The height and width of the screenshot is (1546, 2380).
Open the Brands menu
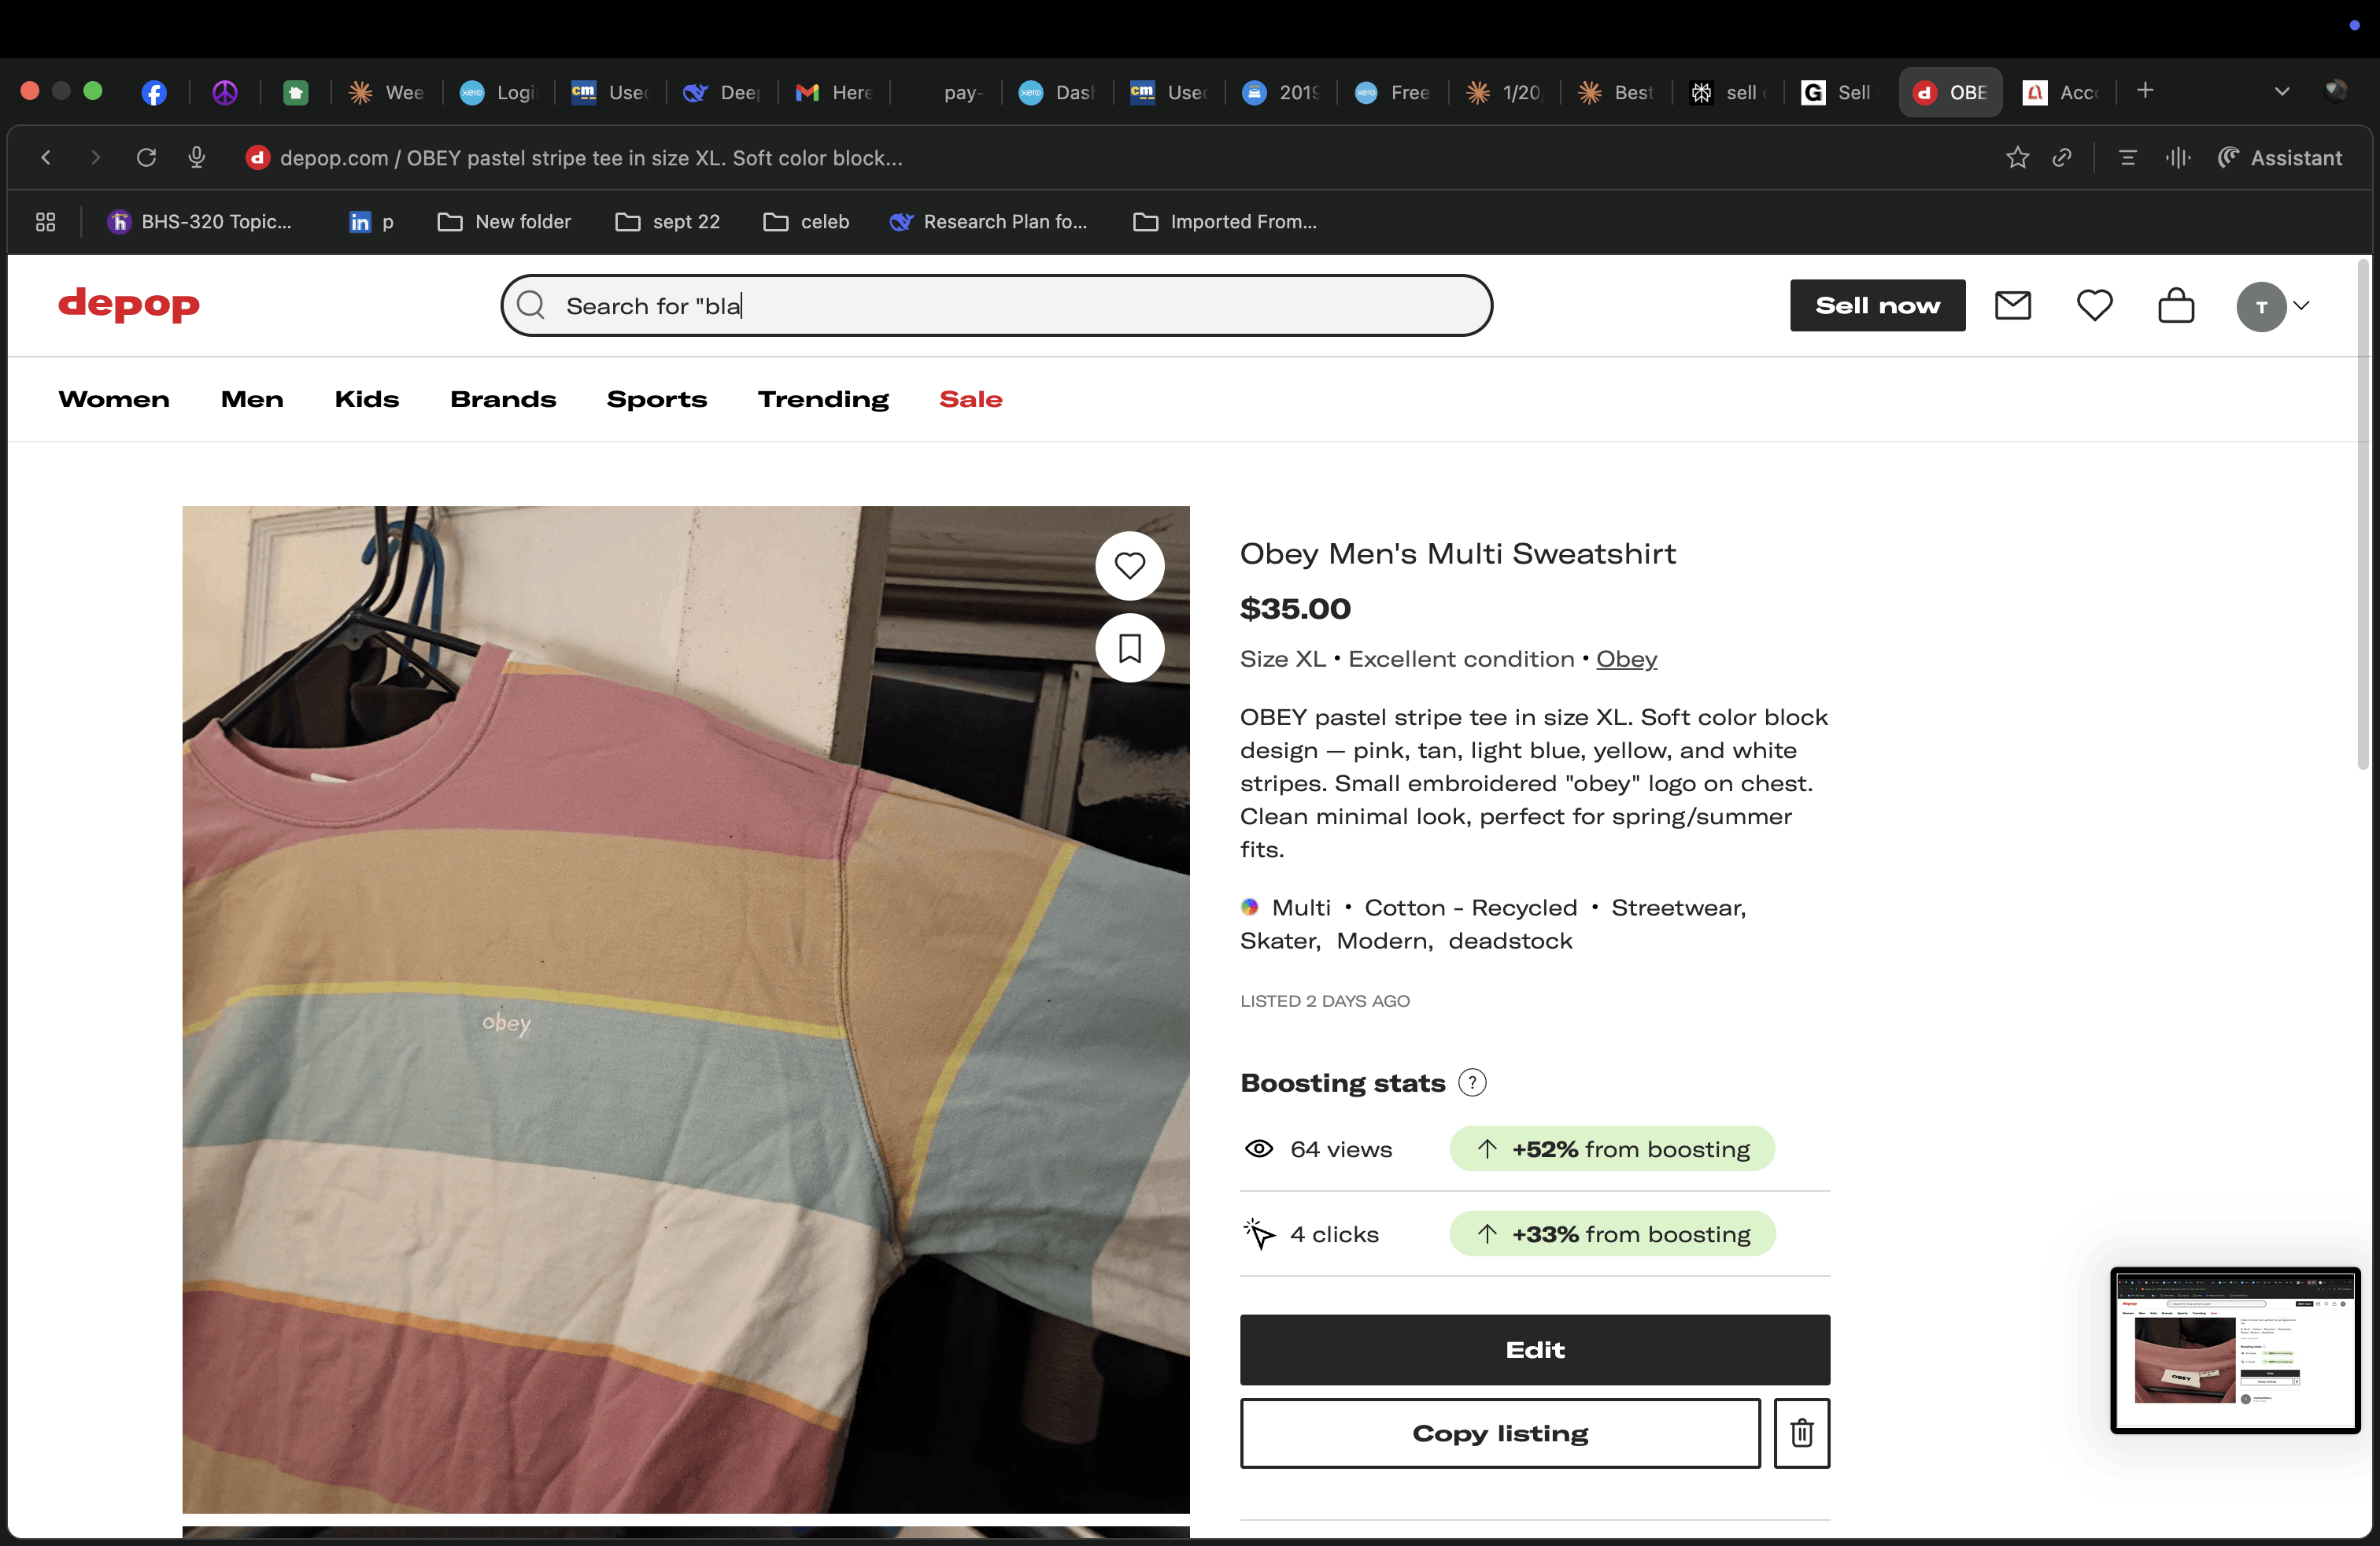(503, 399)
